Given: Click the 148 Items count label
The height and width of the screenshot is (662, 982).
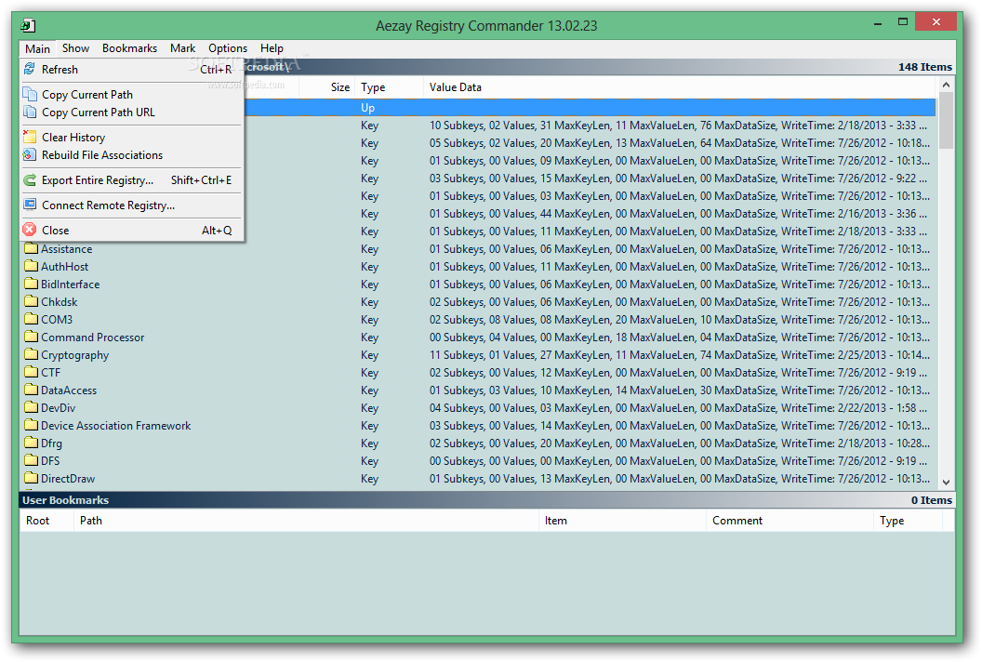Looking at the screenshot, I should tap(925, 66).
